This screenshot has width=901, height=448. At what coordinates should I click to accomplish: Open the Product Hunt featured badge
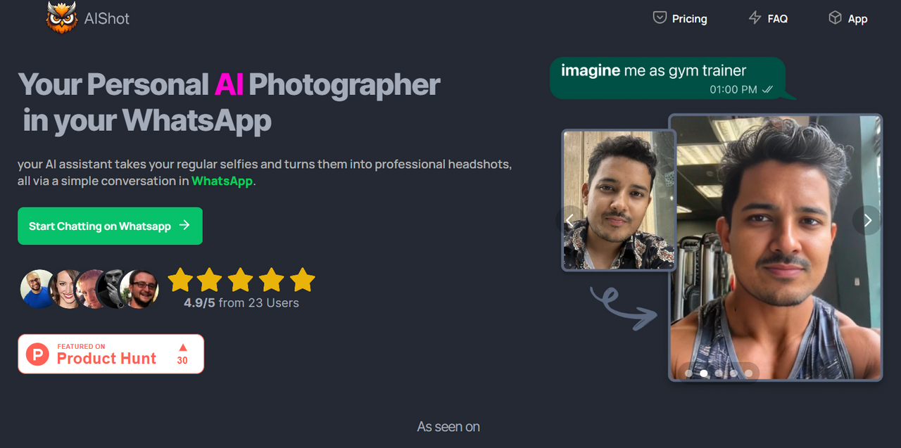pyautogui.click(x=111, y=354)
